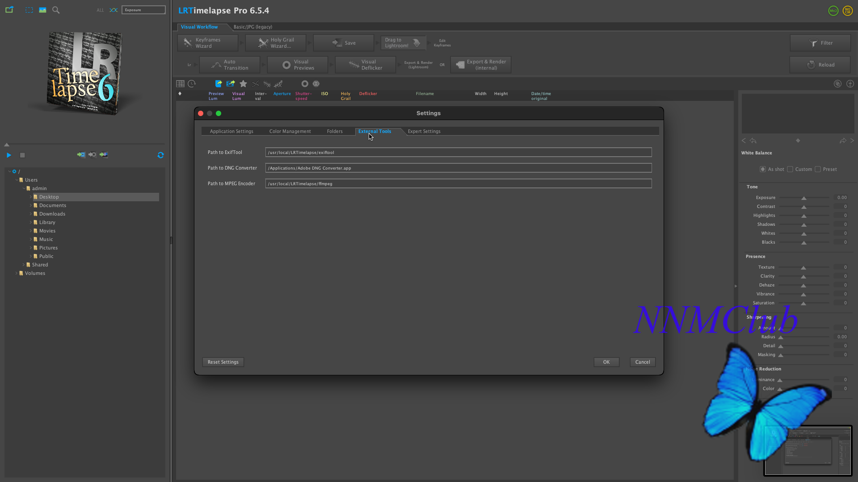Collapse the admin folder node
The height and width of the screenshot is (482, 858).
click(x=24, y=188)
